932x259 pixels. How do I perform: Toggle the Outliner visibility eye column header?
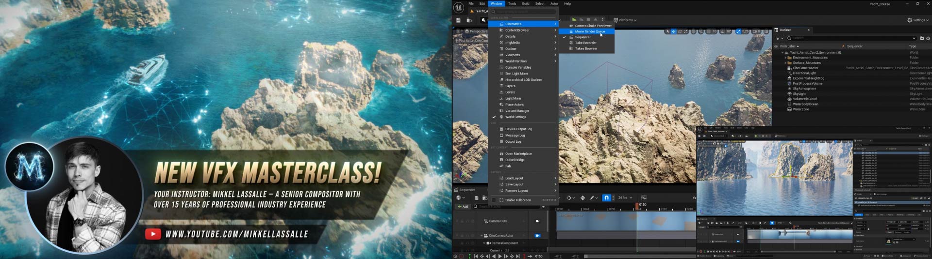(776, 46)
